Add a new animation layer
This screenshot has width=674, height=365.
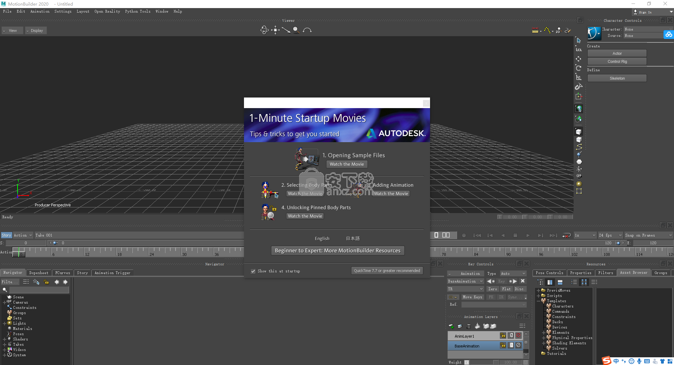tap(451, 326)
